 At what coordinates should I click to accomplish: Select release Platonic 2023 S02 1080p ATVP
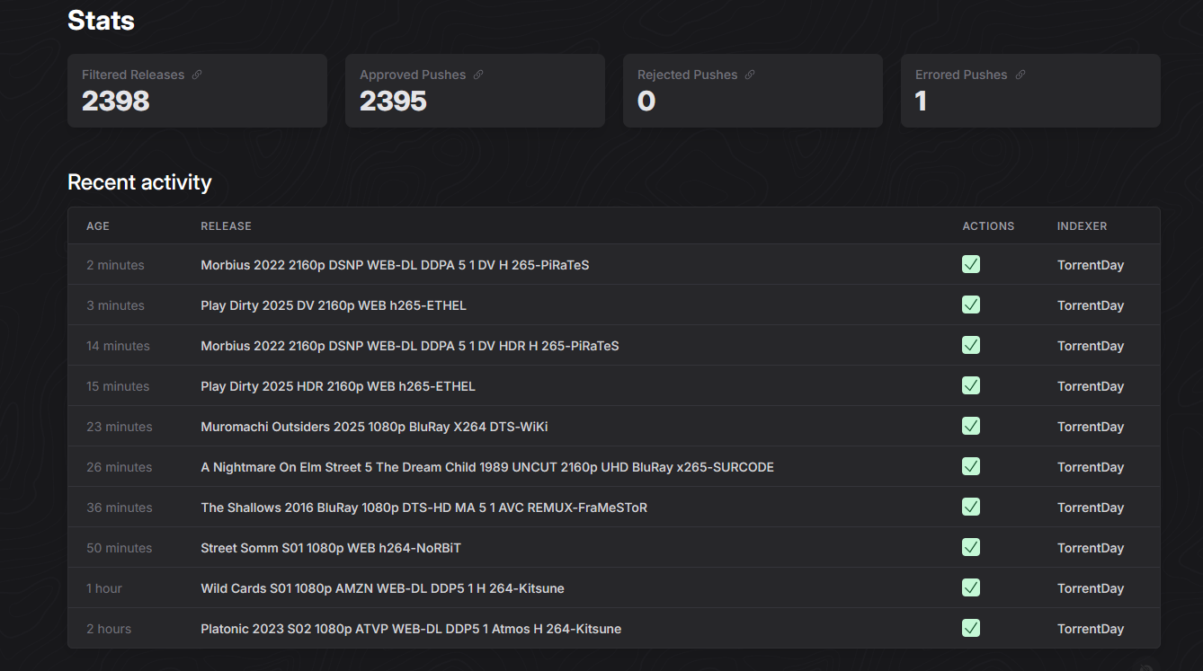click(x=411, y=629)
